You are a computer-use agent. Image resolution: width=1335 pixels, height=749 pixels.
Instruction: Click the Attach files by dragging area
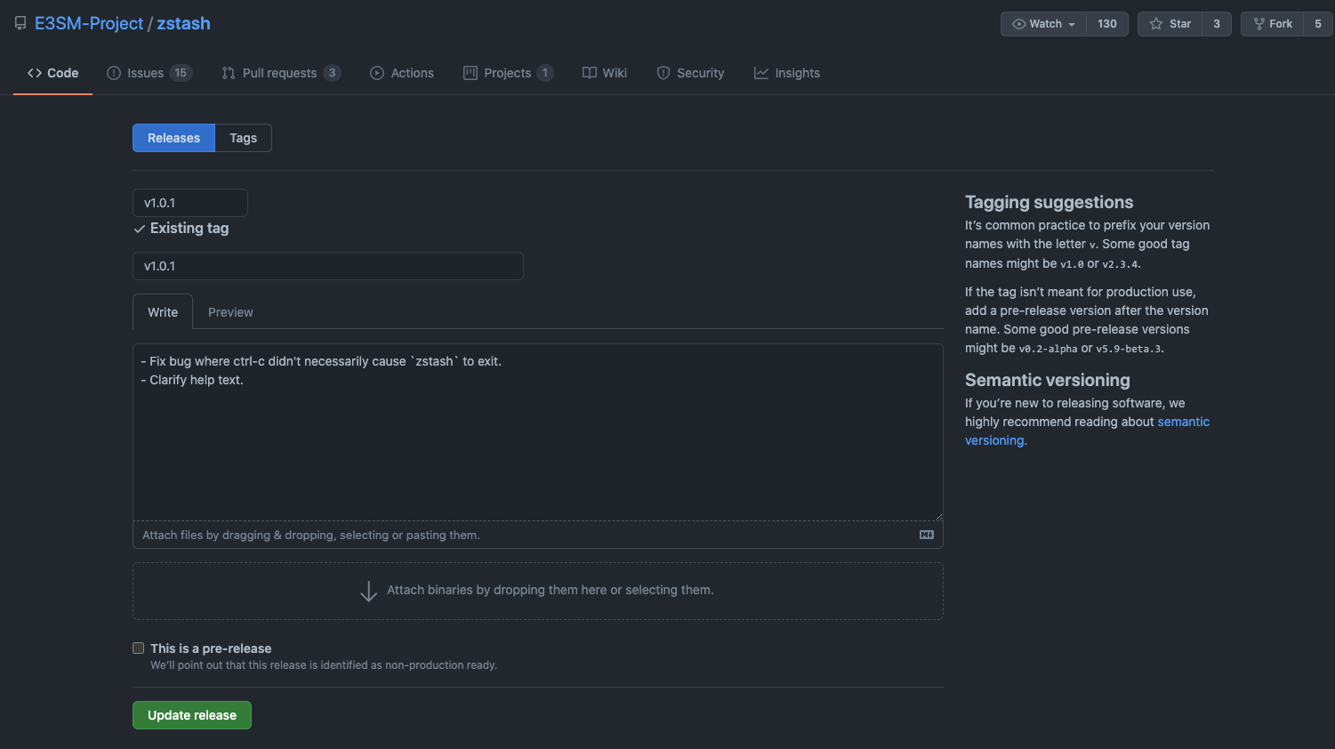coord(538,535)
